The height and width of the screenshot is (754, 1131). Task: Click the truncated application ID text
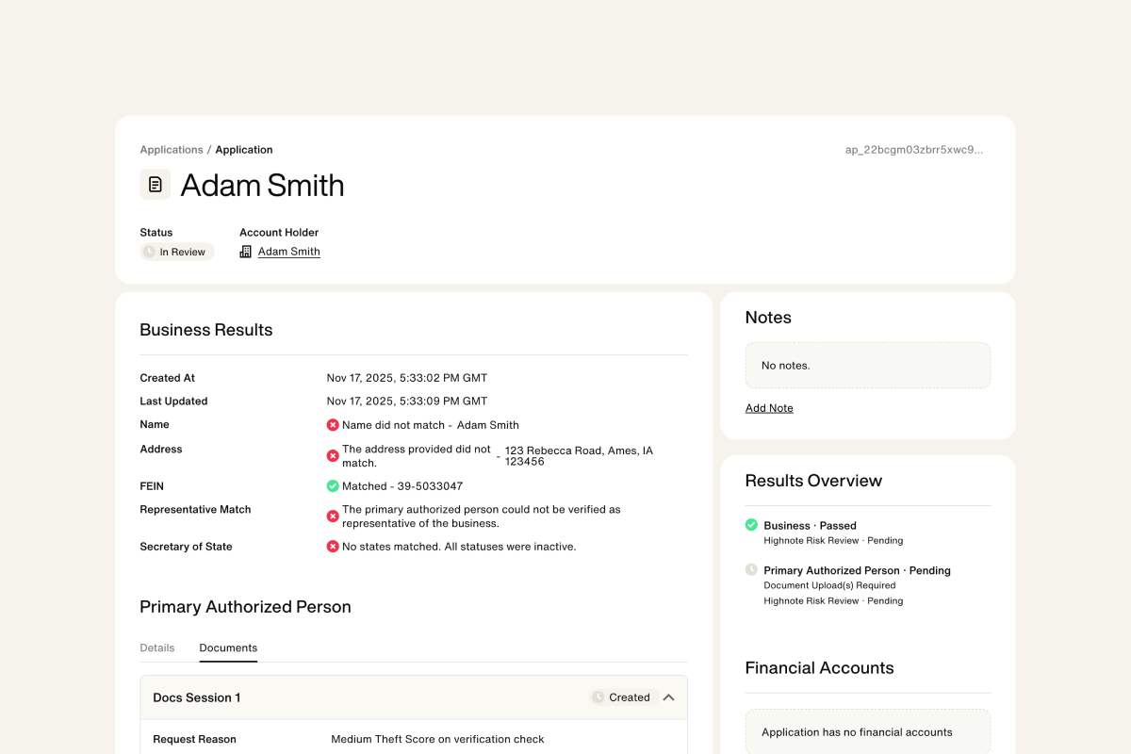click(x=913, y=150)
